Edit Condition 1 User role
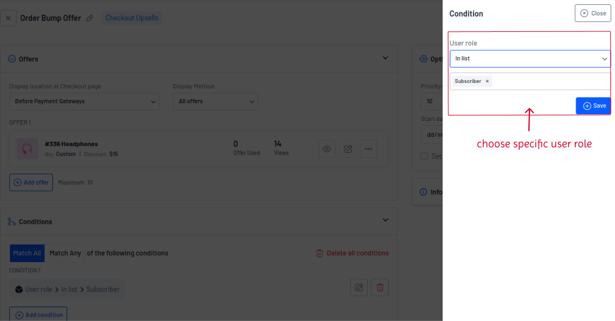 click(x=359, y=287)
